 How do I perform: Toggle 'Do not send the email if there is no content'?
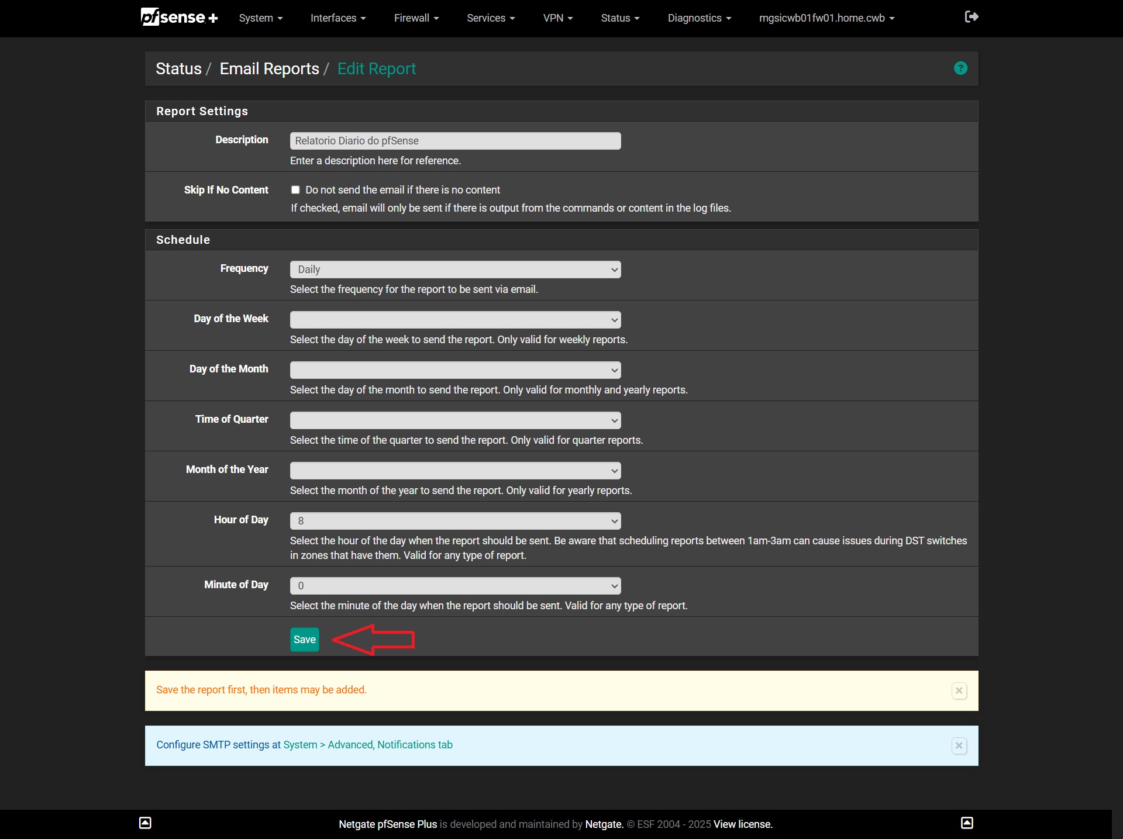click(x=295, y=190)
